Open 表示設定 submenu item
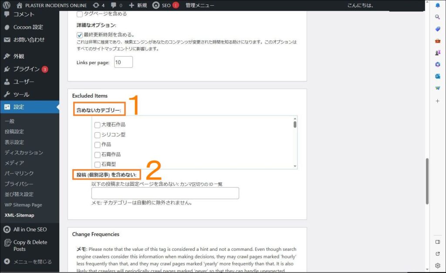Viewport: 446px width, 273px height. pyautogui.click(x=14, y=142)
